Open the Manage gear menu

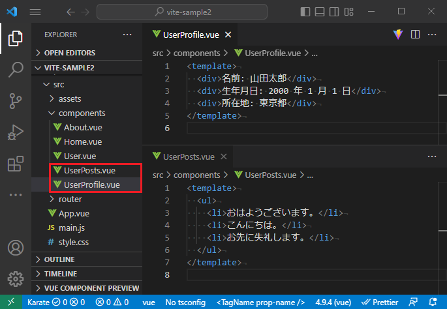tap(16, 279)
